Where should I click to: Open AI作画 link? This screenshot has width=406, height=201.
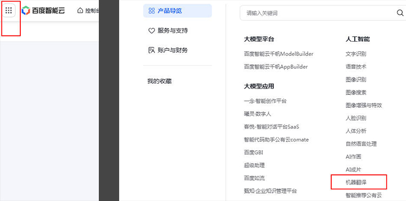pyautogui.click(x=354, y=157)
